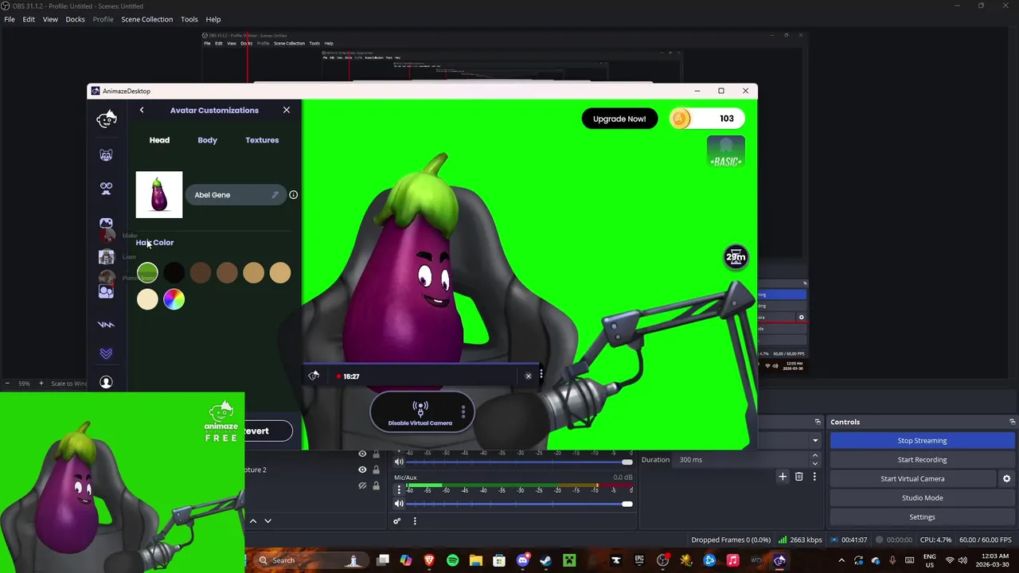Select the dark brown hair color swatch
The height and width of the screenshot is (573, 1019).
(x=201, y=273)
